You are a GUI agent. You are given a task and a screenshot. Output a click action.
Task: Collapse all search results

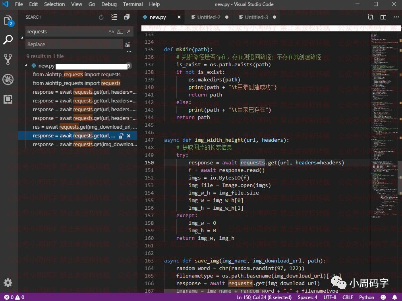[127, 17]
